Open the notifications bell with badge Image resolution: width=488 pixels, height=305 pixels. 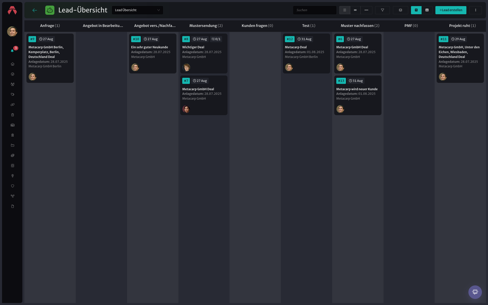point(12,50)
